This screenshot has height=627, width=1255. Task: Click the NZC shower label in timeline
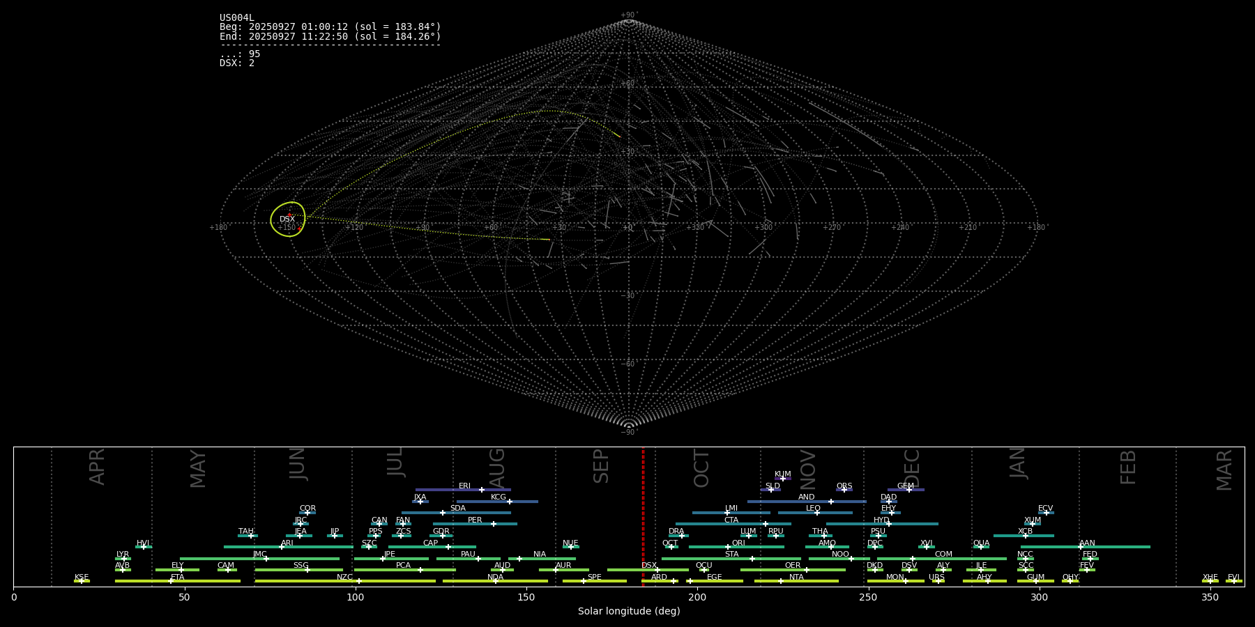point(345,578)
